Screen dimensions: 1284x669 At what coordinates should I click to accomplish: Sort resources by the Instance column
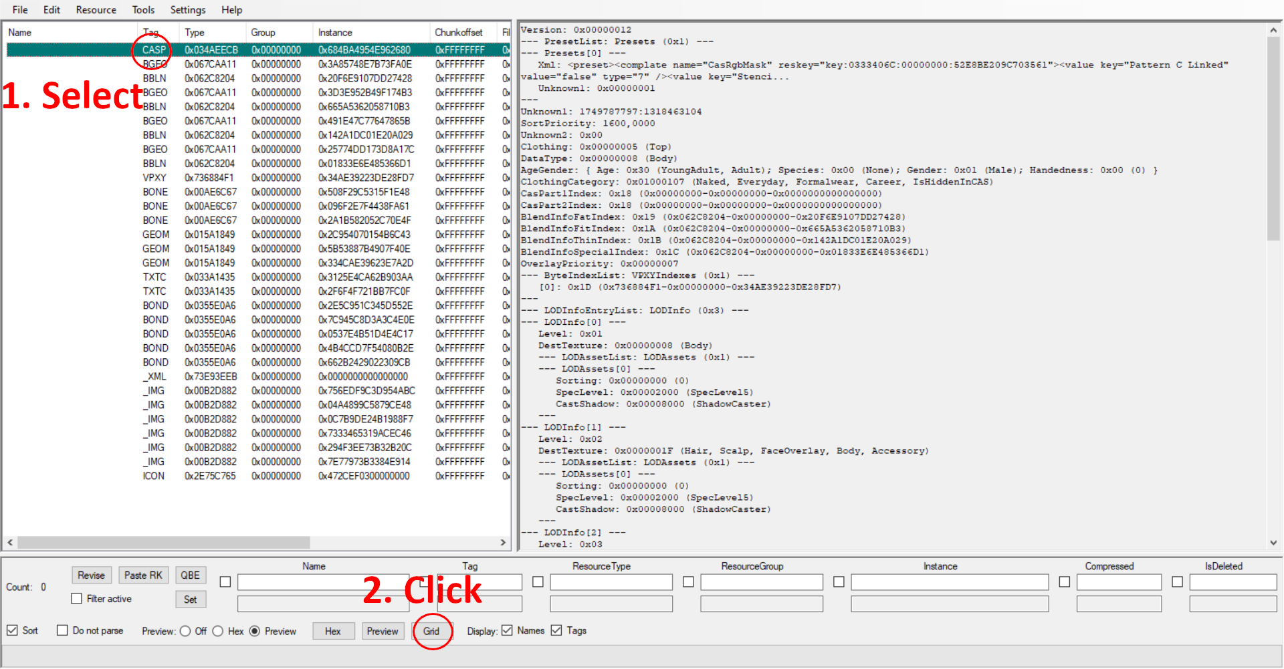tap(334, 31)
